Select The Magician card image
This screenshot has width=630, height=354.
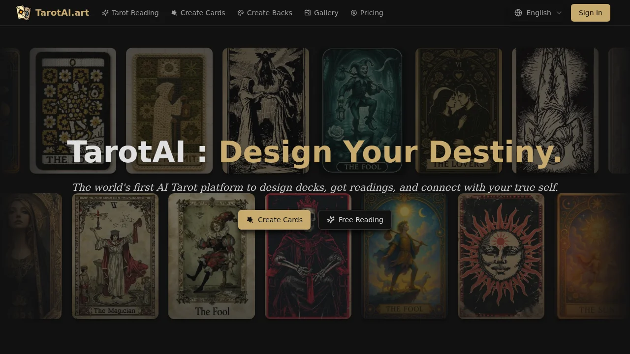pos(115,256)
